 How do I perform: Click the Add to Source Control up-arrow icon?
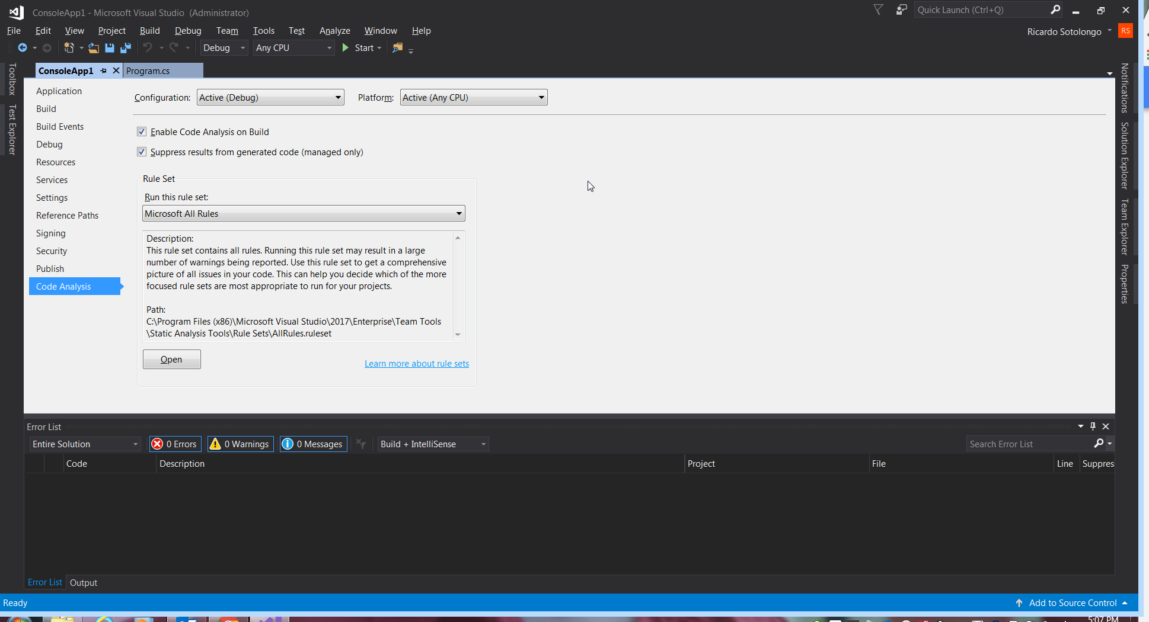[x=1019, y=602]
